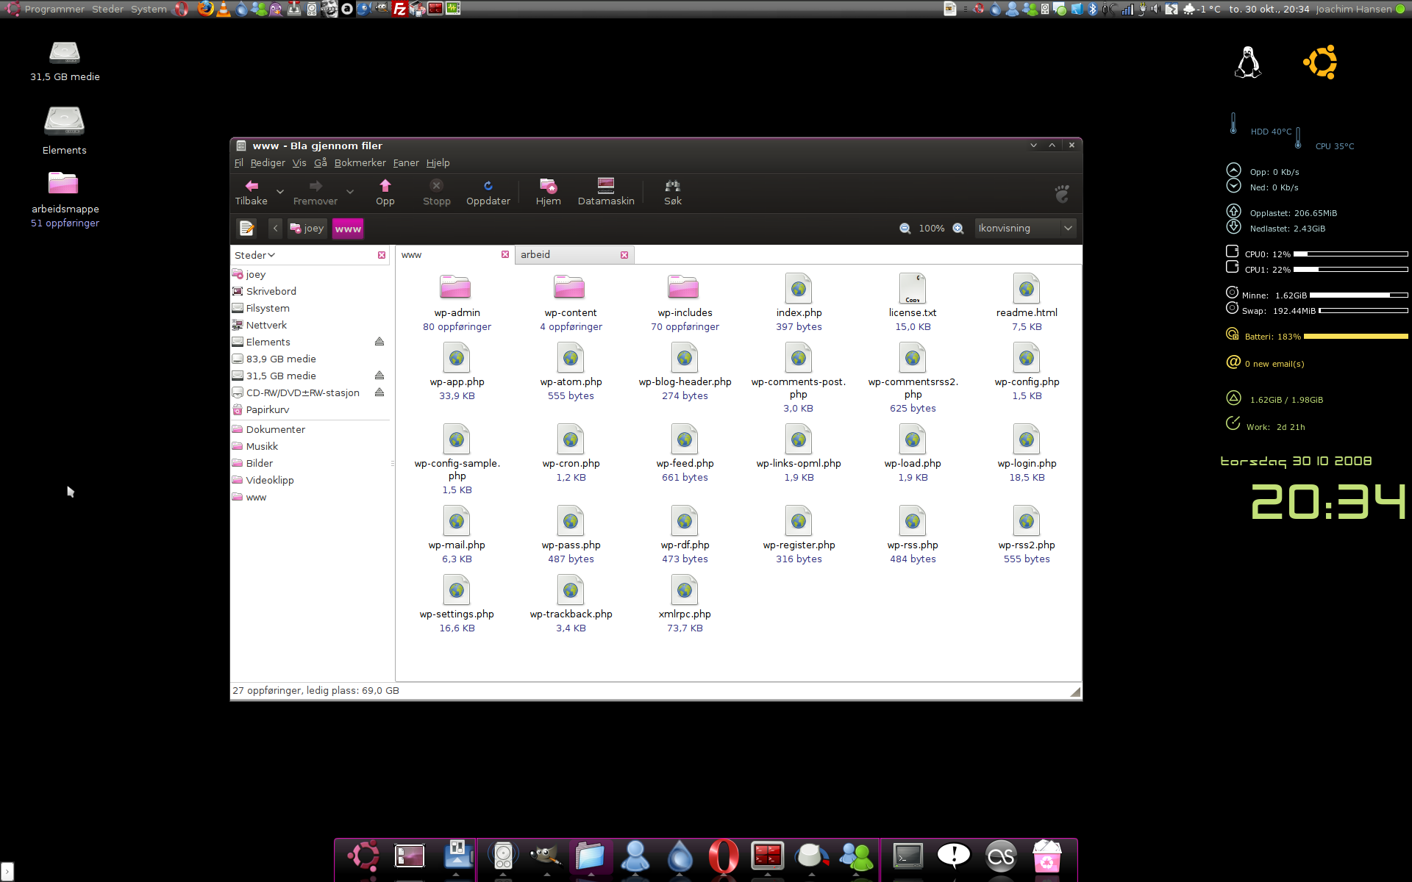Screen dimensions: 1412x882
Task: Select the index.php file
Action: pos(799,287)
